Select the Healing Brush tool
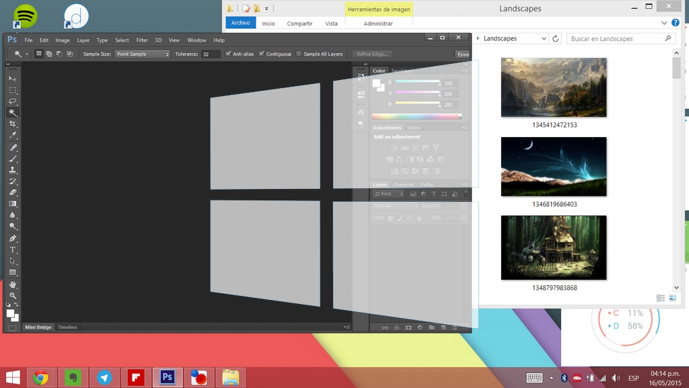The image size is (689, 388). click(x=13, y=147)
